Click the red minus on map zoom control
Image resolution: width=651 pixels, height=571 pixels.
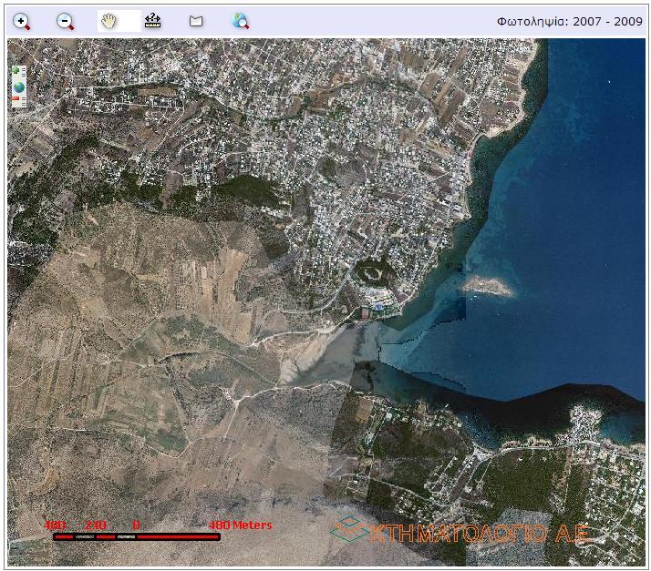click(15, 98)
